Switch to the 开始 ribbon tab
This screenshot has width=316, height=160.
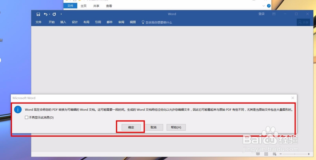click(52, 22)
